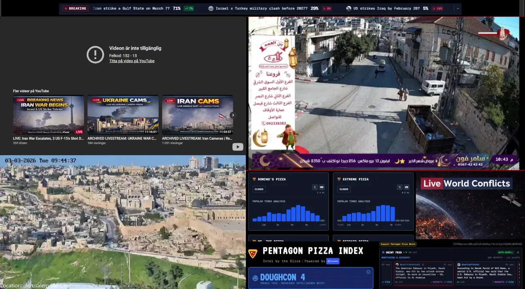Screen dimensions: 525x289
Task: Click the US strikes Iraq market icon
Action: 349,8
